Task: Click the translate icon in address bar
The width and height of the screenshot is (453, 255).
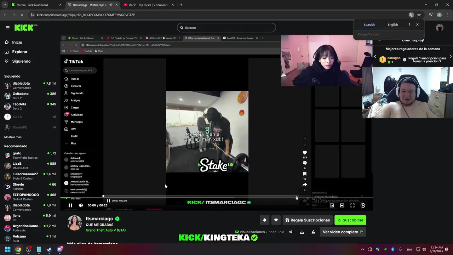Action: point(411,15)
